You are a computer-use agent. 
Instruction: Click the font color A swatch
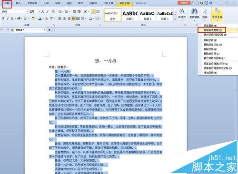coord(40,19)
